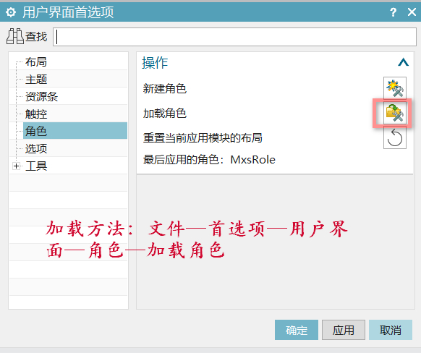421x353 pixels.
Task: Click the gear icon in title bar
Action: click(x=11, y=12)
